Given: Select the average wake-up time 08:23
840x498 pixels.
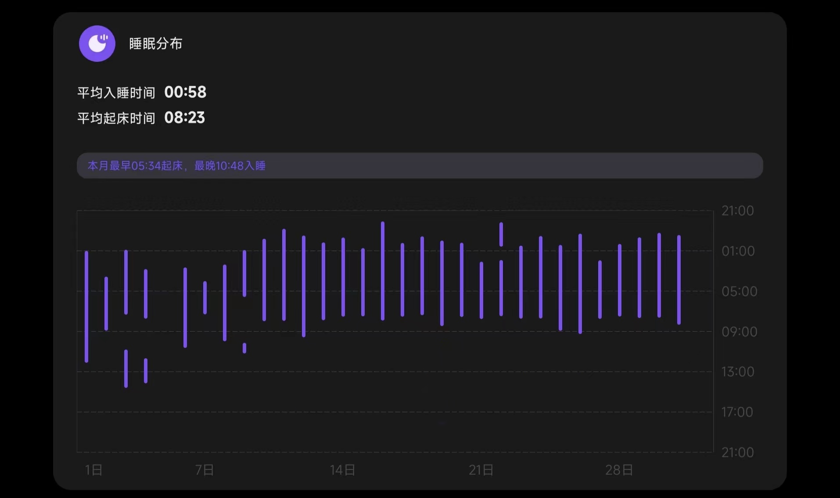Looking at the screenshot, I should pyautogui.click(x=184, y=118).
